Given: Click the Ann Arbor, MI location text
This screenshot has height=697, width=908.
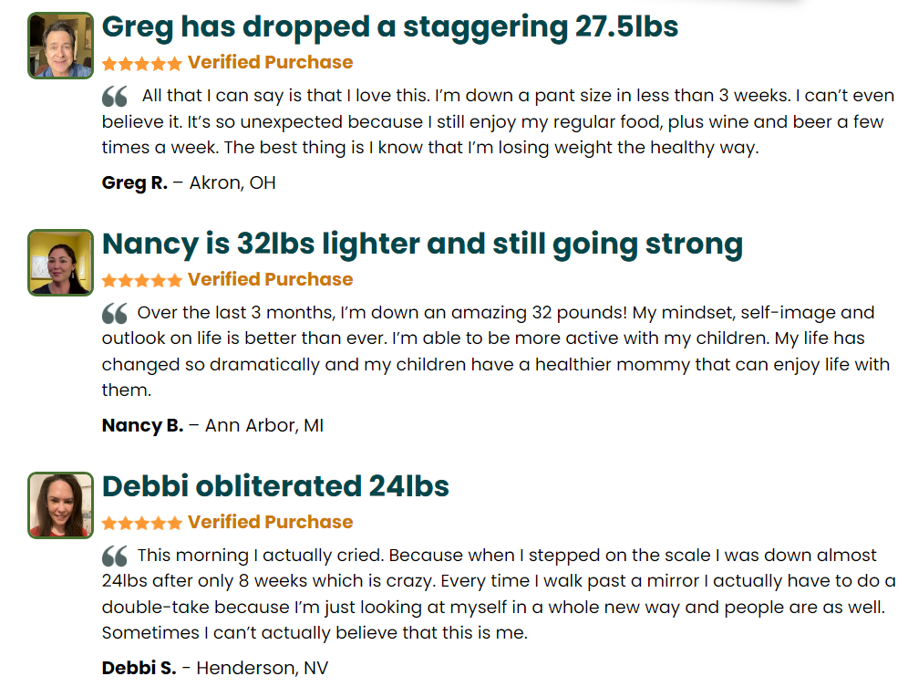Looking at the screenshot, I should coord(264,426).
